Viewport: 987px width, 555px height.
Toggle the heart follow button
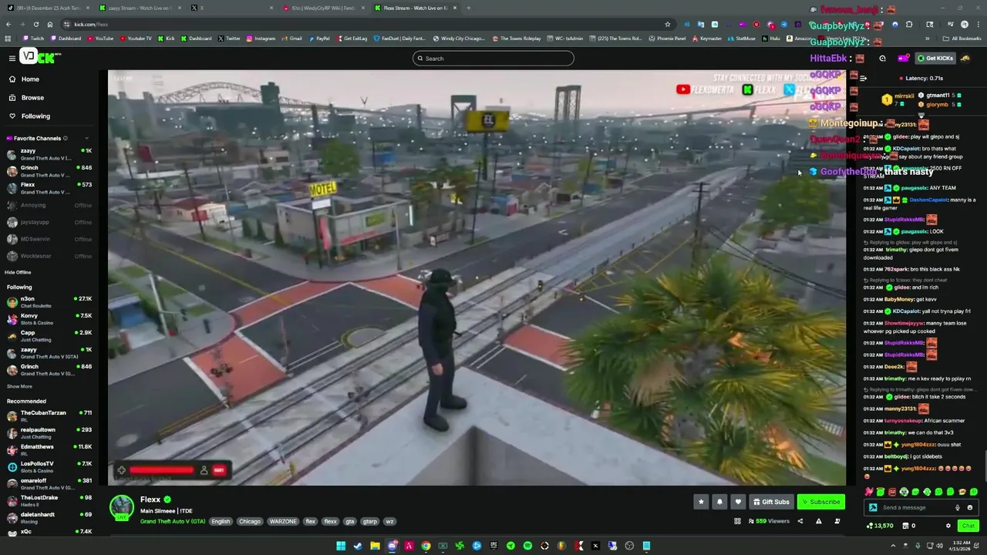click(x=738, y=502)
